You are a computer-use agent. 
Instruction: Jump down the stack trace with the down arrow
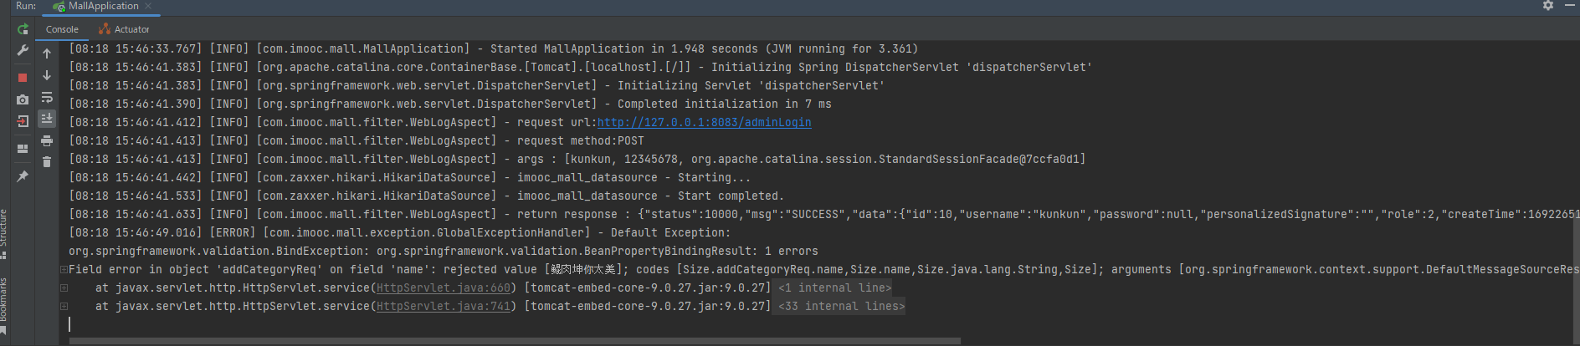[x=47, y=75]
